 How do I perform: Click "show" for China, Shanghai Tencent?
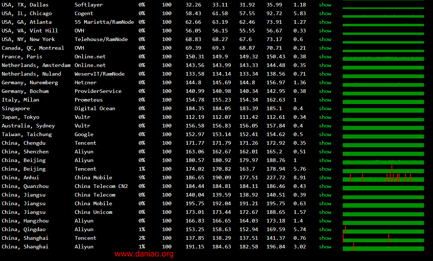point(325,238)
